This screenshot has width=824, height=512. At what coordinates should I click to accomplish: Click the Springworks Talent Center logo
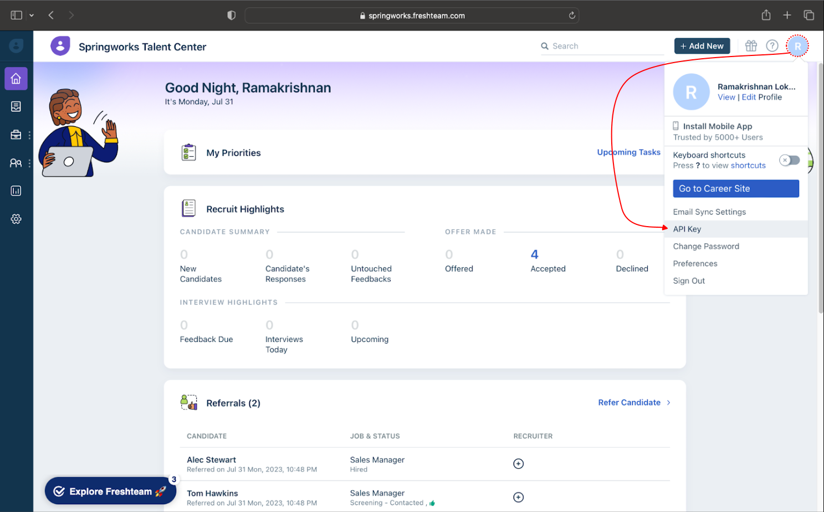[60, 46]
